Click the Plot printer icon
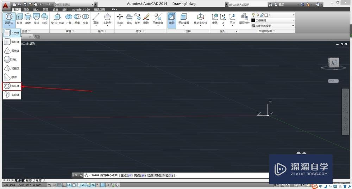 (36, 4)
